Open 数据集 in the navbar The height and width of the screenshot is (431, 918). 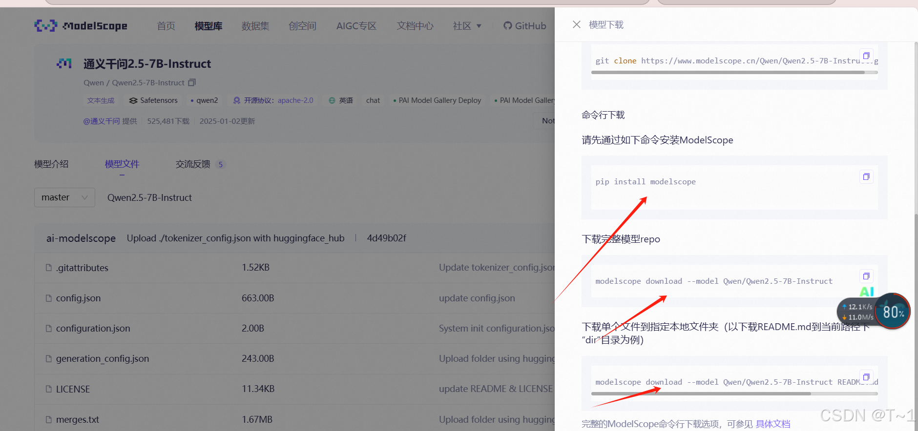tap(255, 26)
